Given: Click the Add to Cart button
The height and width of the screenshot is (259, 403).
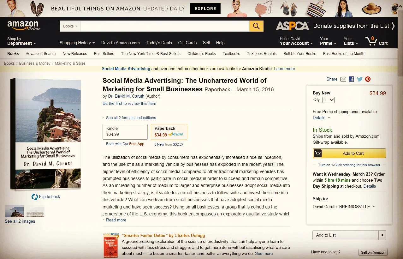Looking at the screenshot, I should coord(349,153).
